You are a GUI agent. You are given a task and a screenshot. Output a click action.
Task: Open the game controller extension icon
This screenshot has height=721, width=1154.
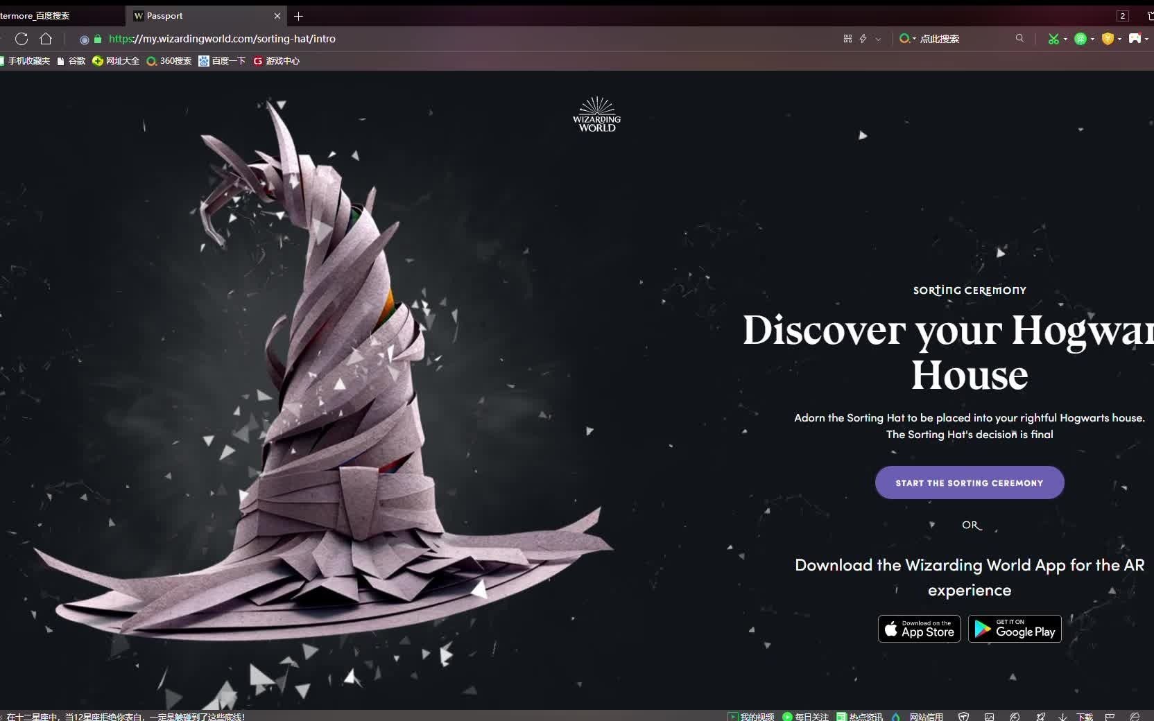[1135, 38]
